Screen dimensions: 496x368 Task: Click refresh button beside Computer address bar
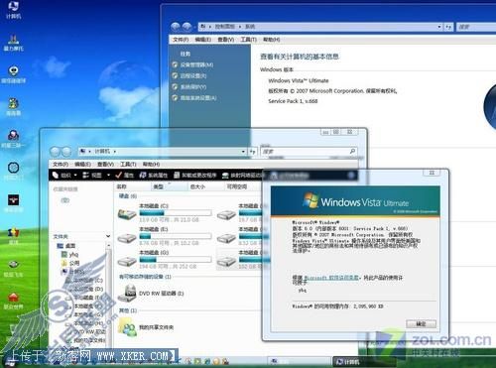click(253, 152)
